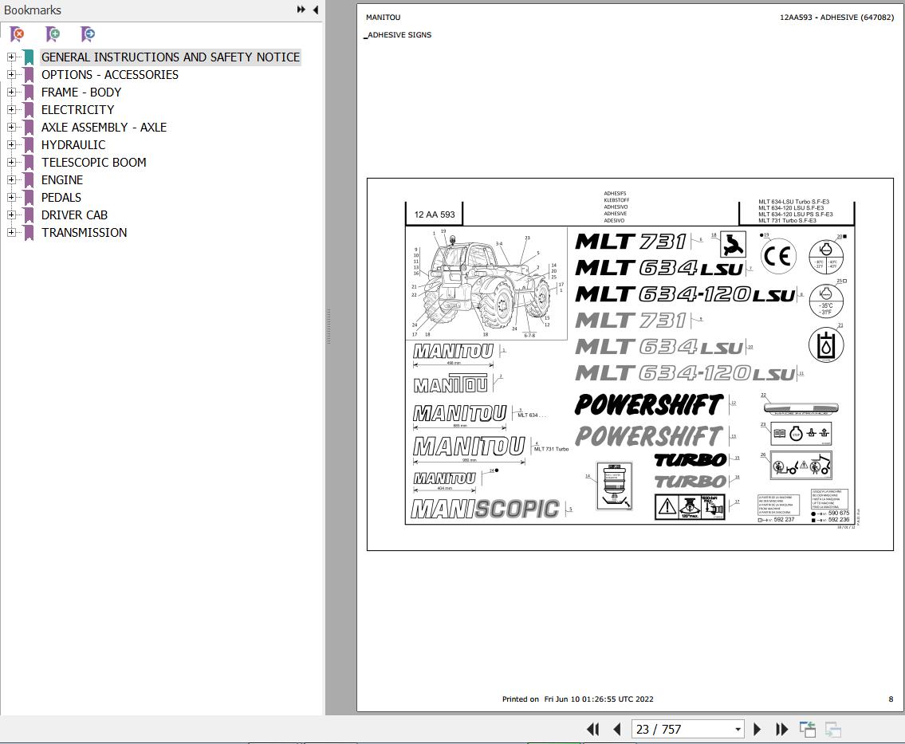
Task: Expand TRANSMISSION tree node
Action: (x=11, y=233)
